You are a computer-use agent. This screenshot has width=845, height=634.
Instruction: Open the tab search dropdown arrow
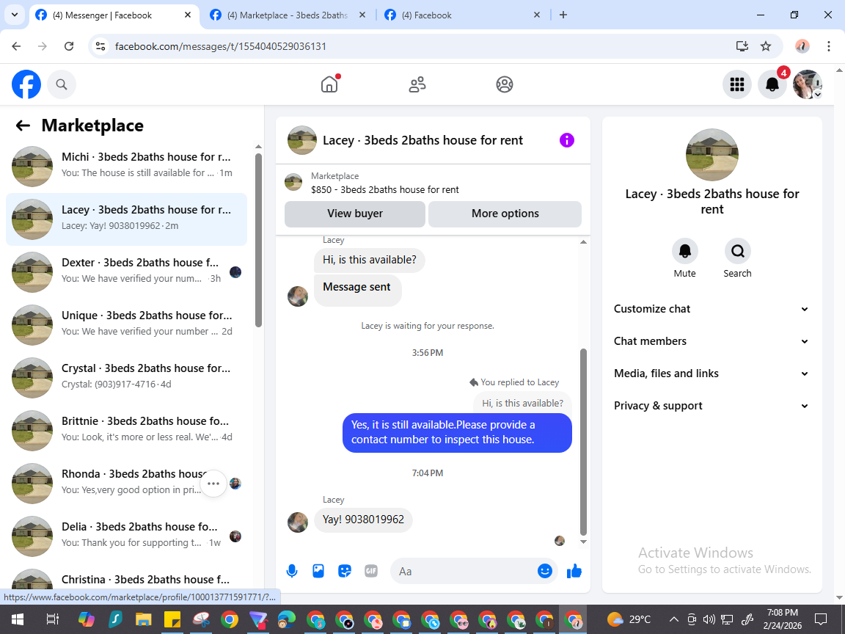pos(15,15)
